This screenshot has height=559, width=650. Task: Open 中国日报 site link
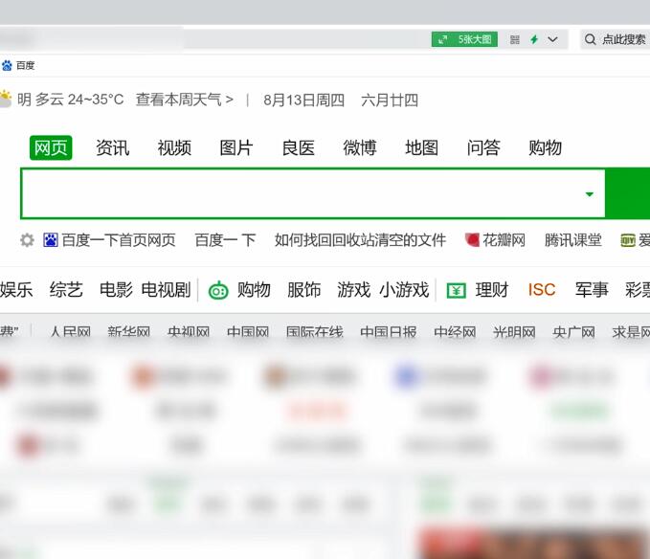coord(389,331)
